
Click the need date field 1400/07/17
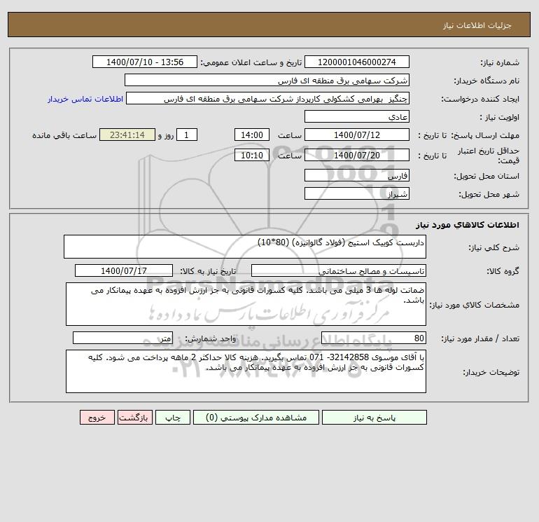[124, 270]
